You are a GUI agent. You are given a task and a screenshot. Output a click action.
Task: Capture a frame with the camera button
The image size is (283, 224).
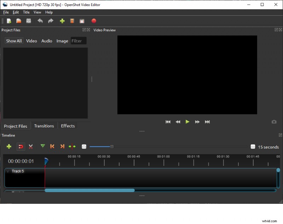click(274, 122)
